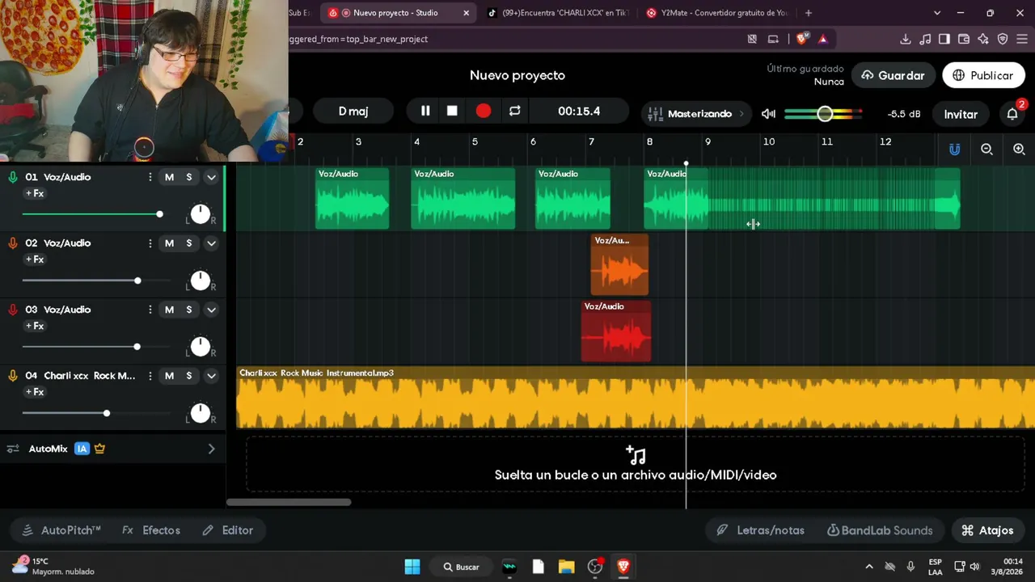The width and height of the screenshot is (1035, 582).
Task: Click the Invitar button
Action: [x=961, y=114]
